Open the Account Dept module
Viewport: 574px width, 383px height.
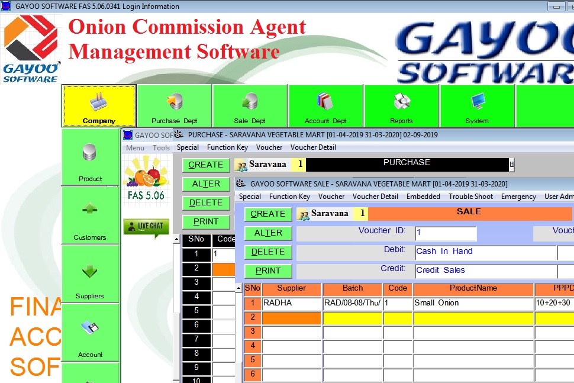[x=325, y=106]
